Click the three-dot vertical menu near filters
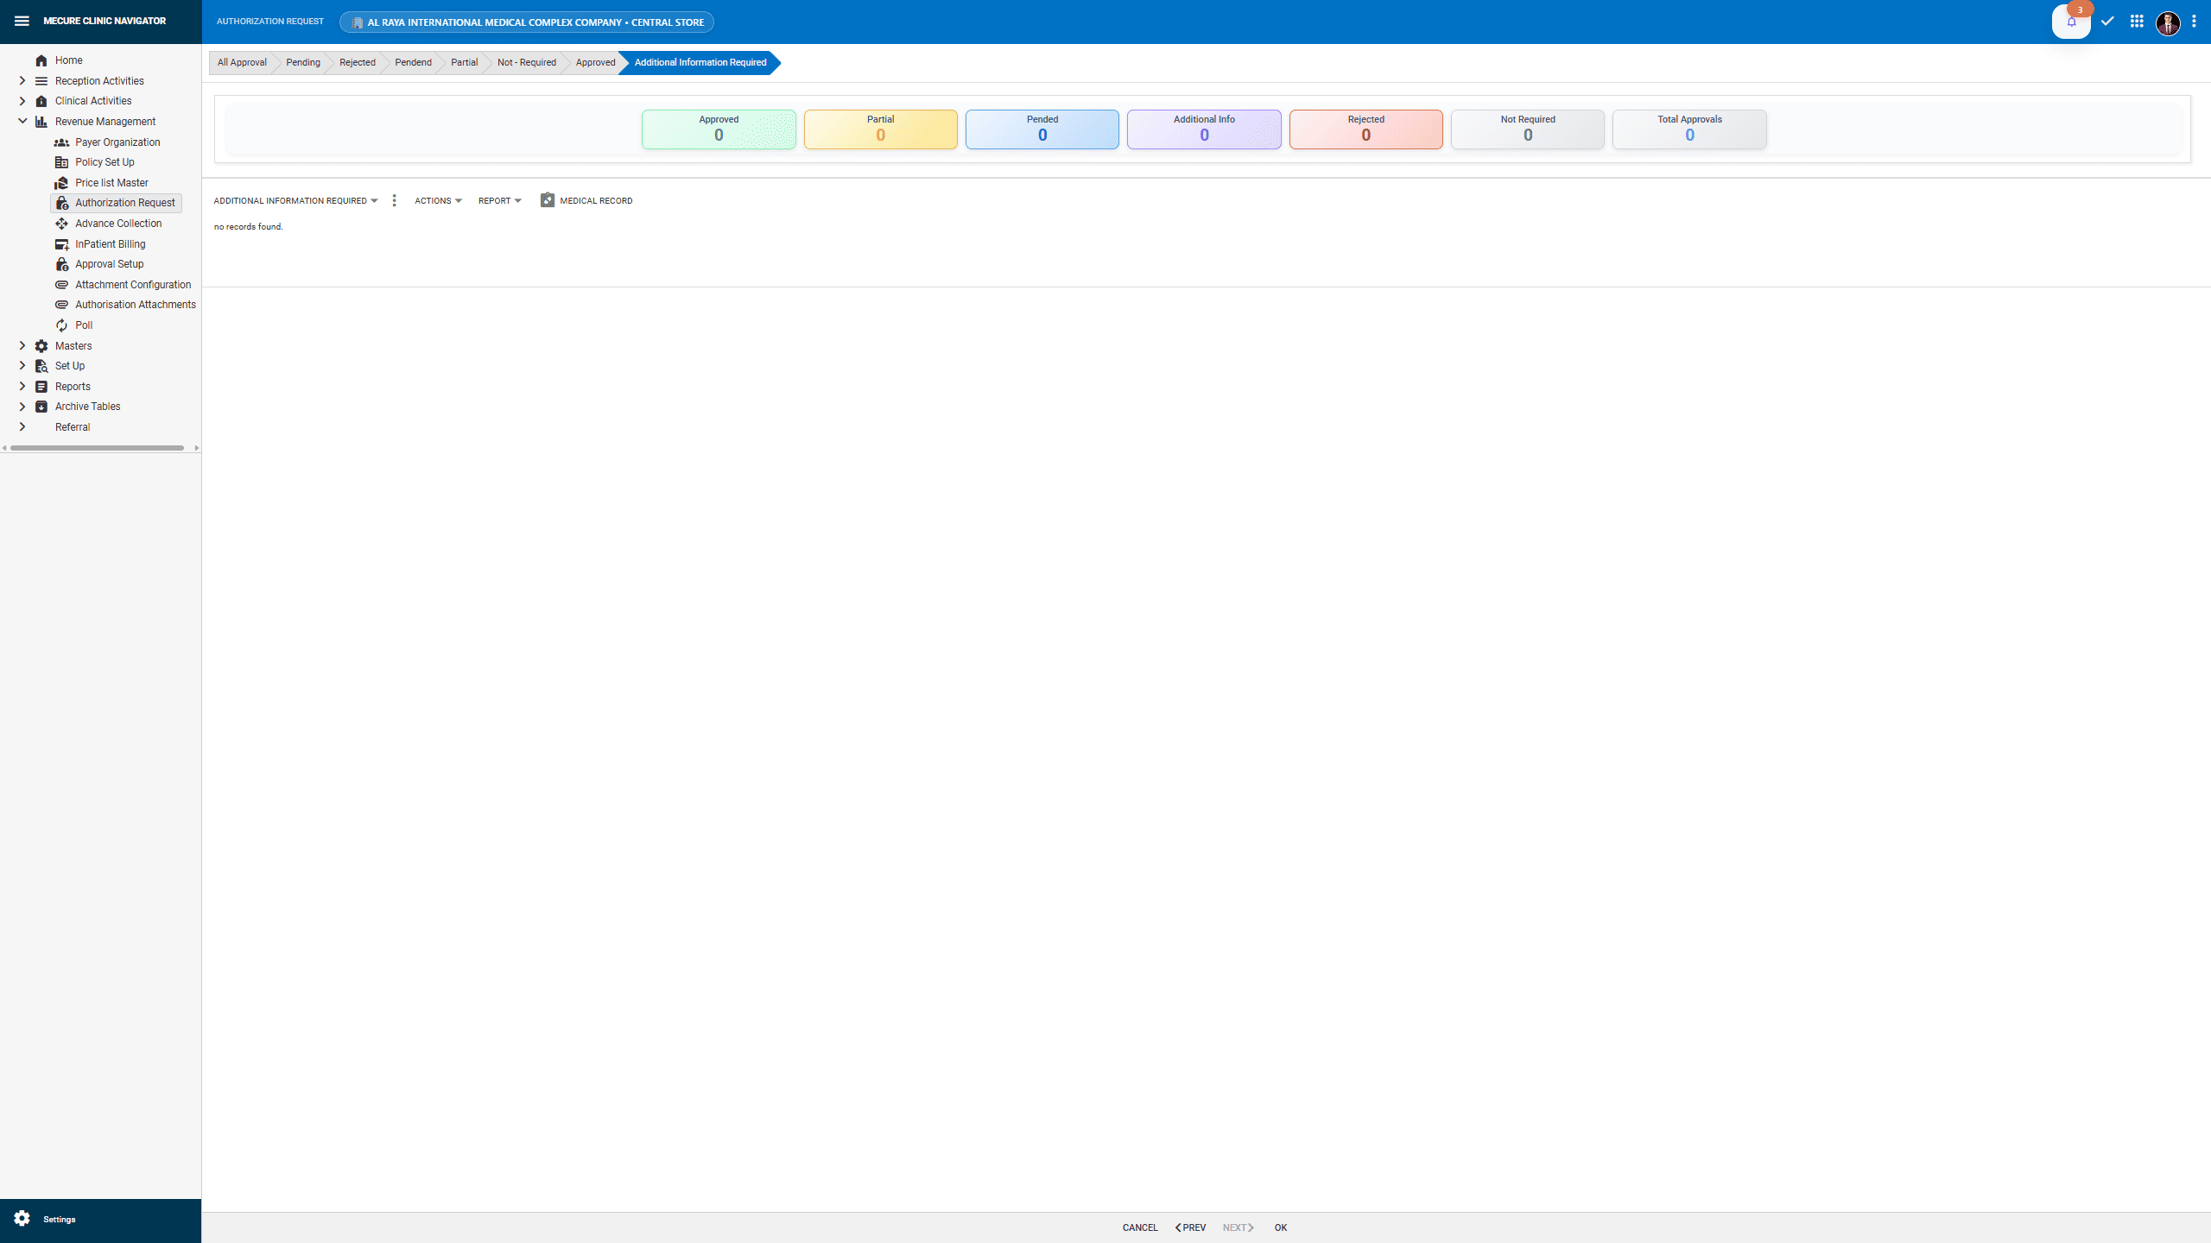The image size is (2211, 1243). 394,200
